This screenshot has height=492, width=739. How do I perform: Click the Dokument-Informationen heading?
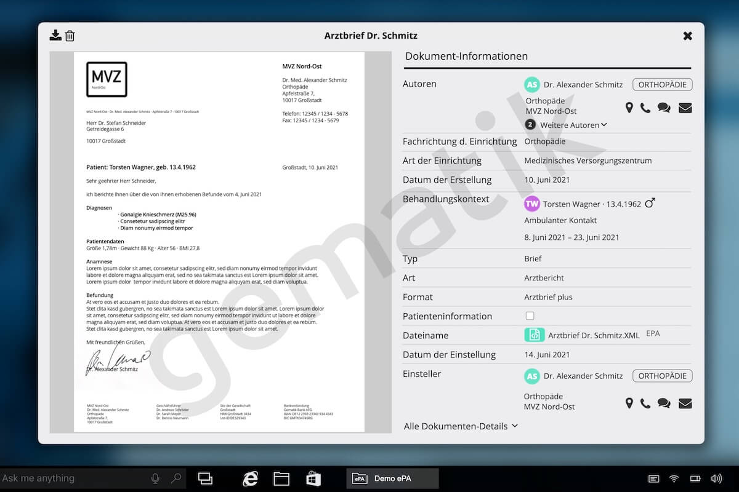[466, 56]
